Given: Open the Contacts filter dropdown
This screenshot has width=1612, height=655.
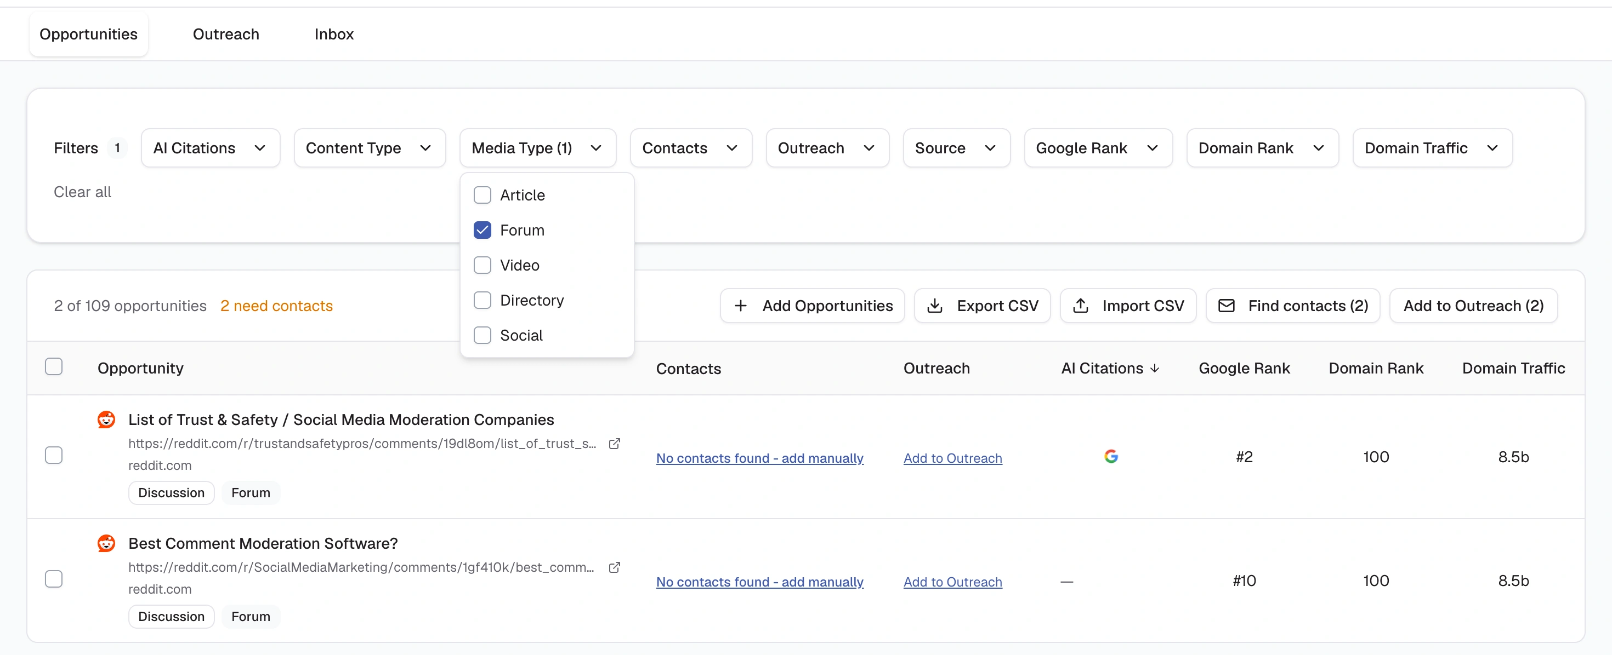Looking at the screenshot, I should pyautogui.click(x=691, y=148).
